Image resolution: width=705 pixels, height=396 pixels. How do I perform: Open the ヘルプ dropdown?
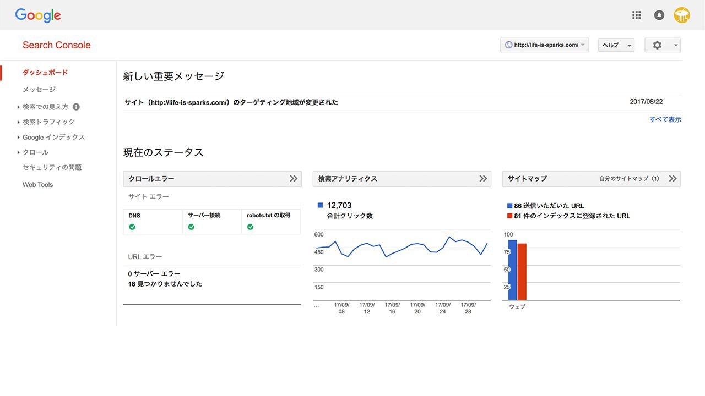(616, 45)
